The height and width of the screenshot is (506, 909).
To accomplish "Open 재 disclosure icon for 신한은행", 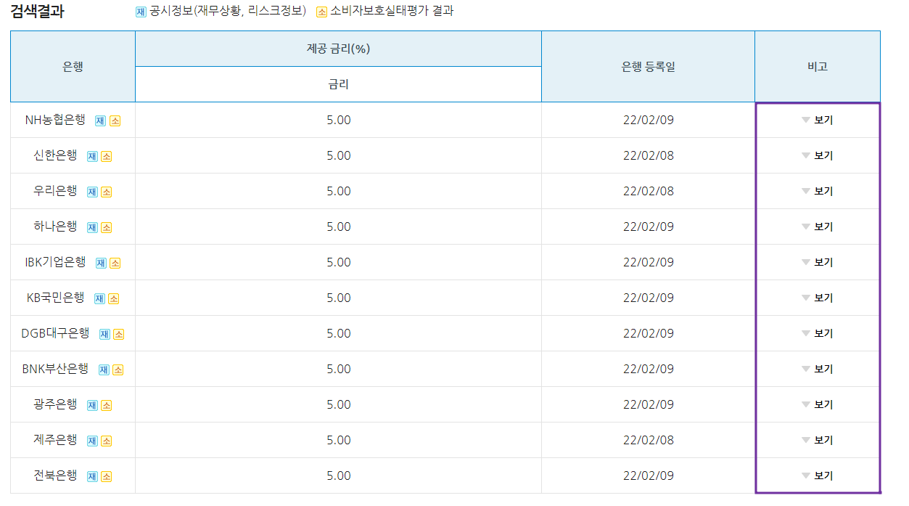I will point(92,156).
